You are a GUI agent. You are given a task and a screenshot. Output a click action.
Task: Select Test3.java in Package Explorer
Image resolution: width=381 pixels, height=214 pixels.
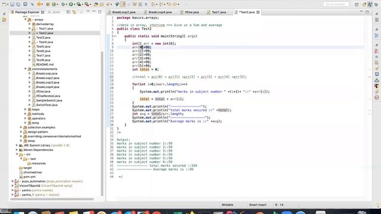coord(43,37)
